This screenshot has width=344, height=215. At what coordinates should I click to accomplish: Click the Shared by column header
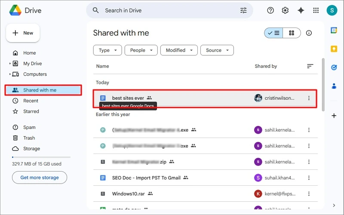(266, 66)
